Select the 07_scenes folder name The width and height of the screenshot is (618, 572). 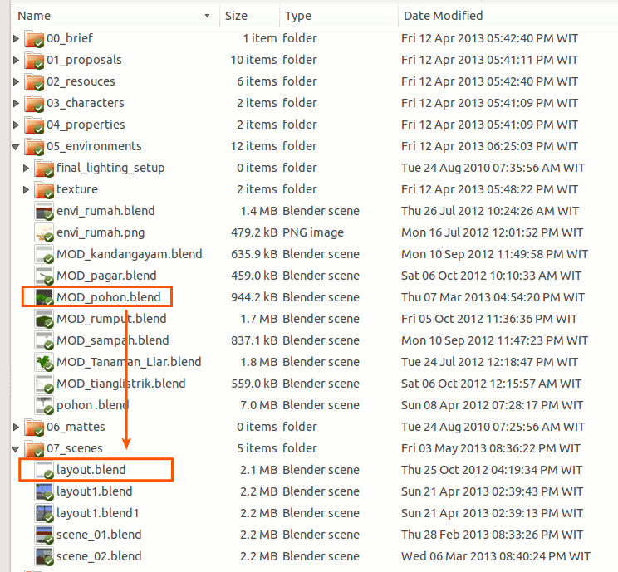click(75, 448)
